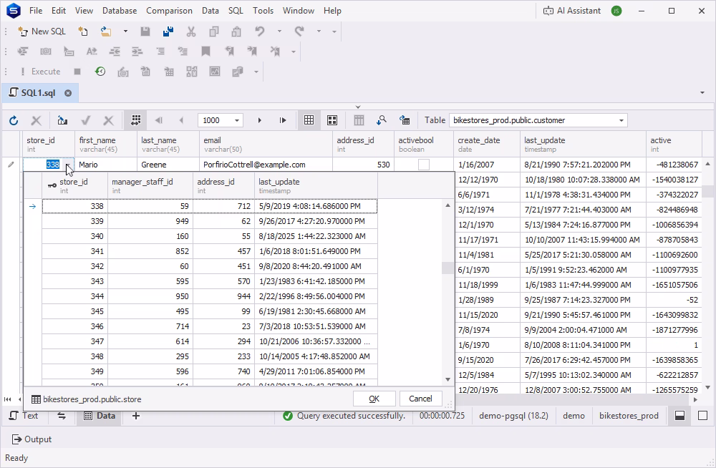This screenshot has height=468, width=716.
Task: Click the JS user account avatar
Action: tap(616, 11)
